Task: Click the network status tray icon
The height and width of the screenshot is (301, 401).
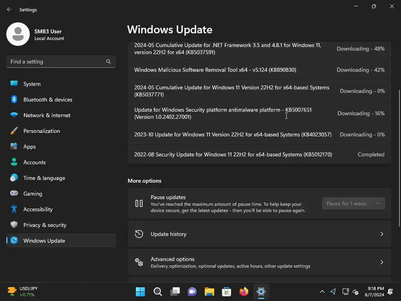Action: tap(345, 292)
